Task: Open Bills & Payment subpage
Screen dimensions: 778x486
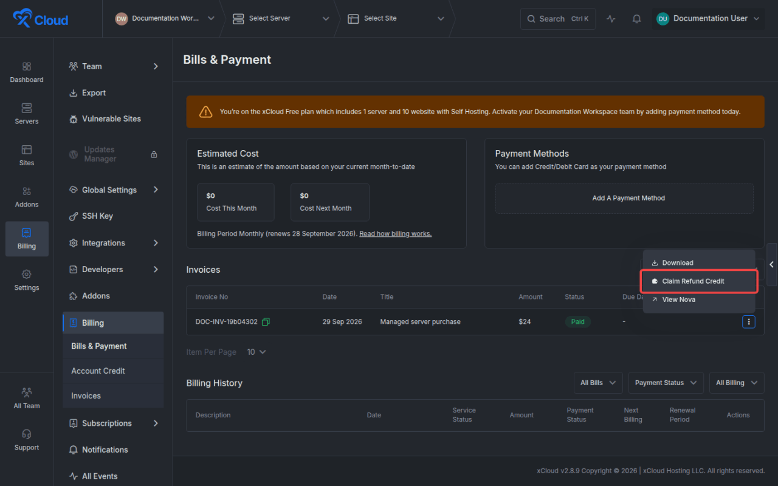Action: coord(114,346)
